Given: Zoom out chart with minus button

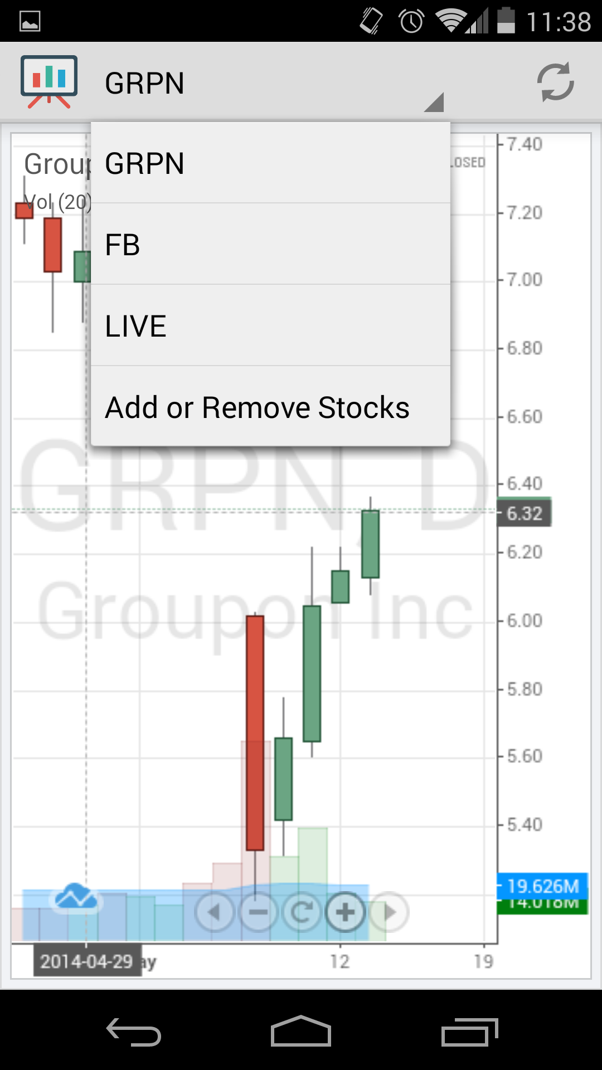Looking at the screenshot, I should (258, 912).
